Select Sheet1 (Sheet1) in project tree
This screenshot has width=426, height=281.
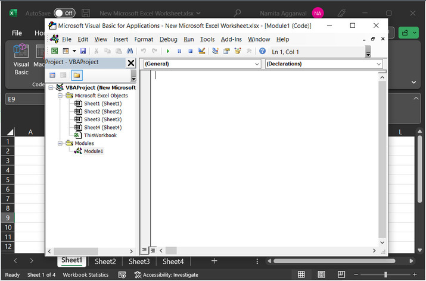pyautogui.click(x=102, y=103)
